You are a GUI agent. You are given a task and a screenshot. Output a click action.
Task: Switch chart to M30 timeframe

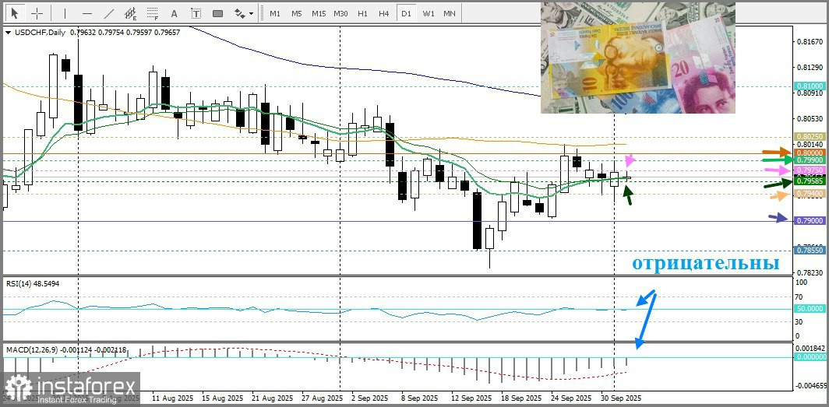coord(340,14)
